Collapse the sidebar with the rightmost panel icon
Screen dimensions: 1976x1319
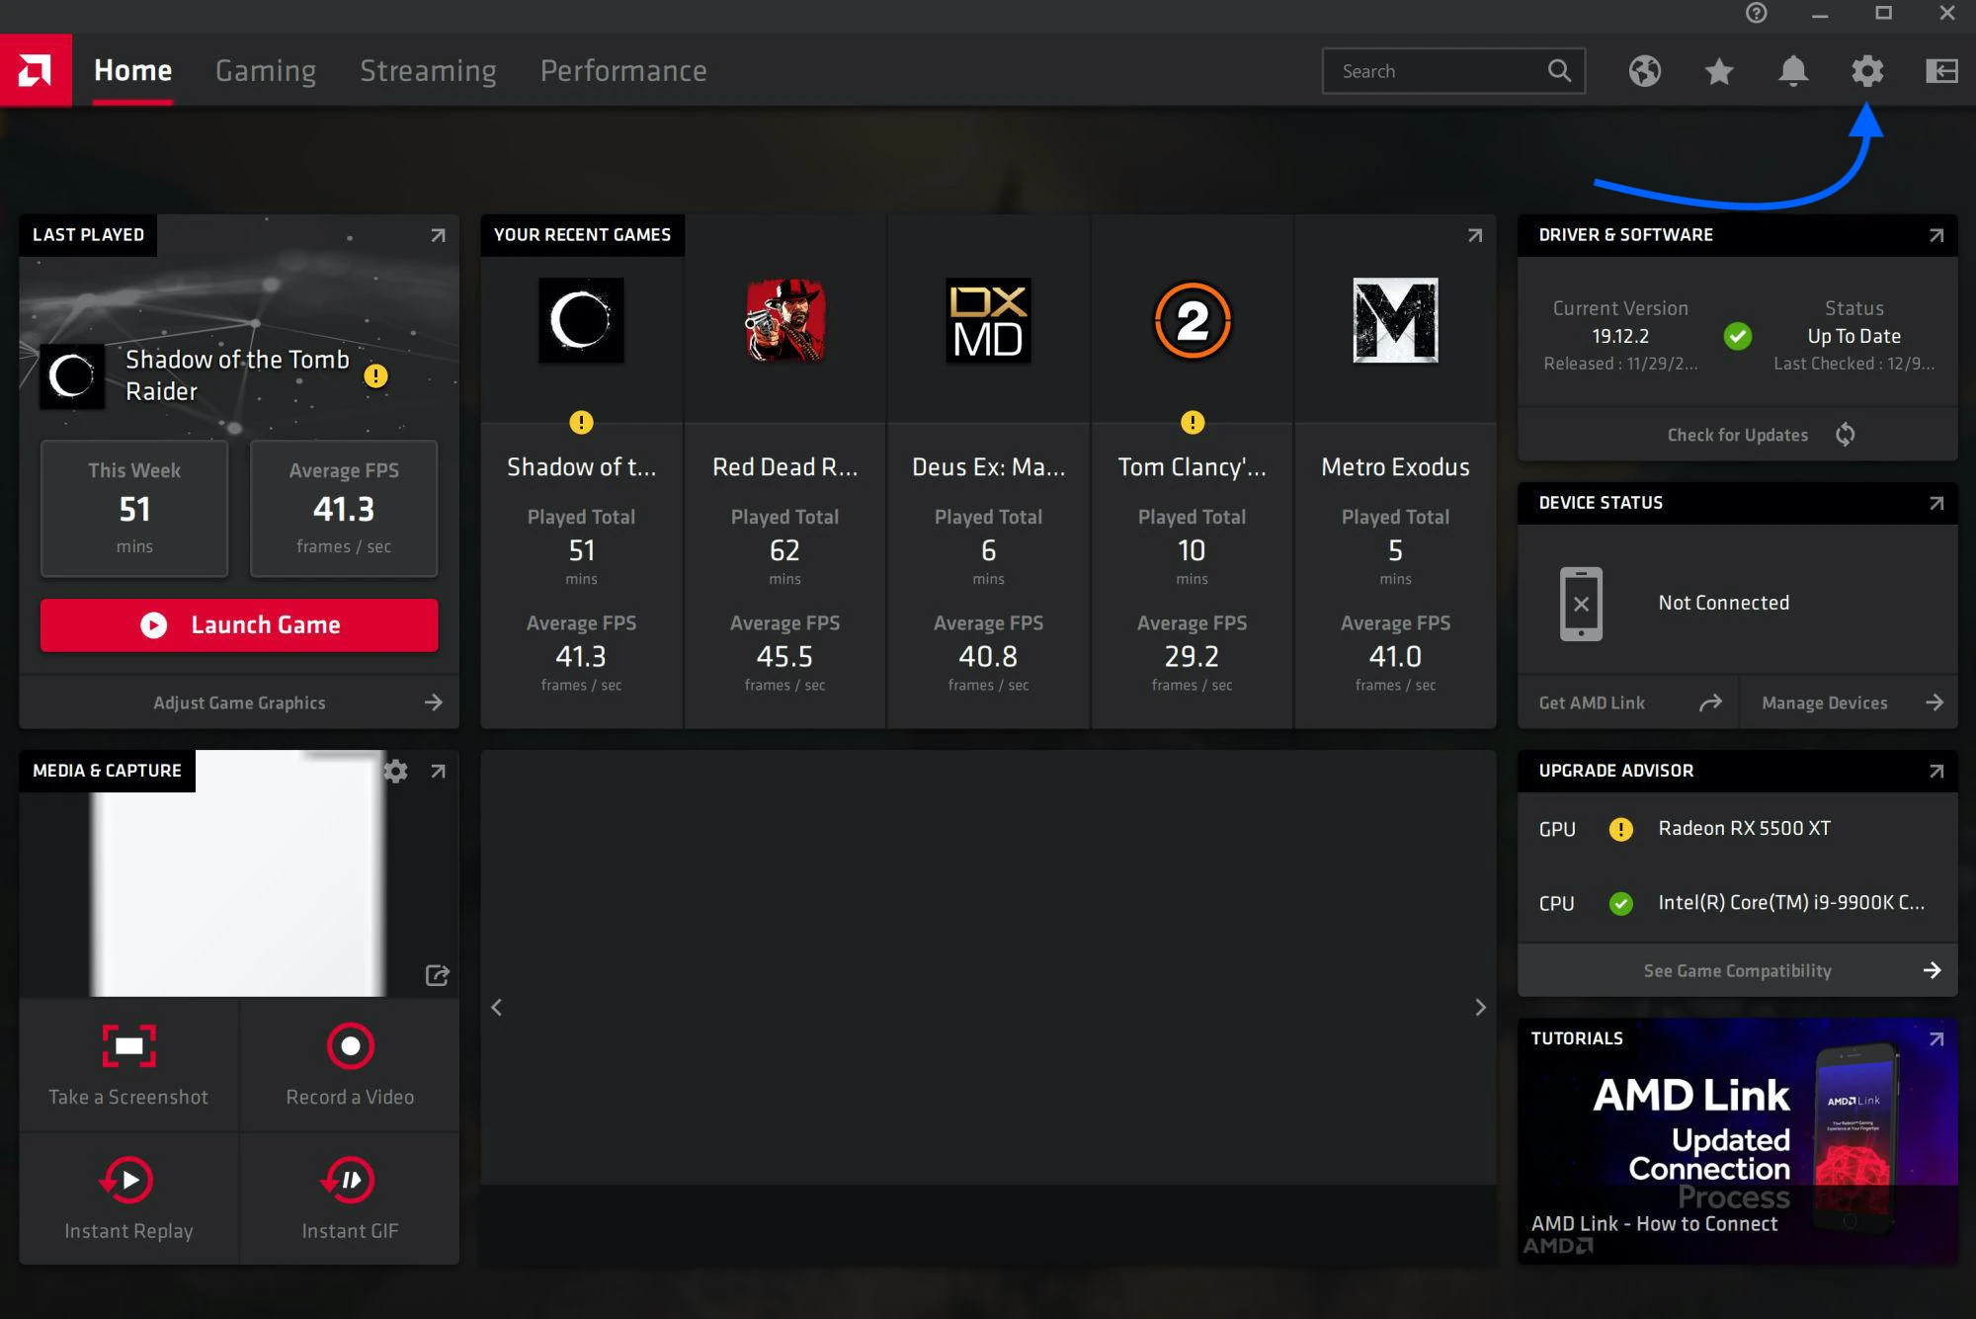coord(1941,71)
